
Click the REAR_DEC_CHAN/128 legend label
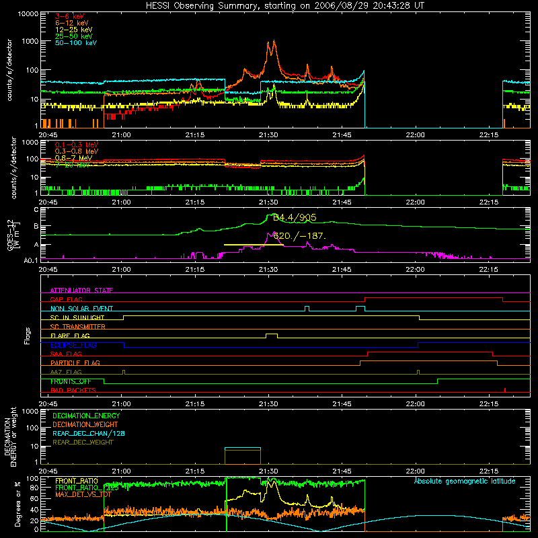[x=89, y=433]
